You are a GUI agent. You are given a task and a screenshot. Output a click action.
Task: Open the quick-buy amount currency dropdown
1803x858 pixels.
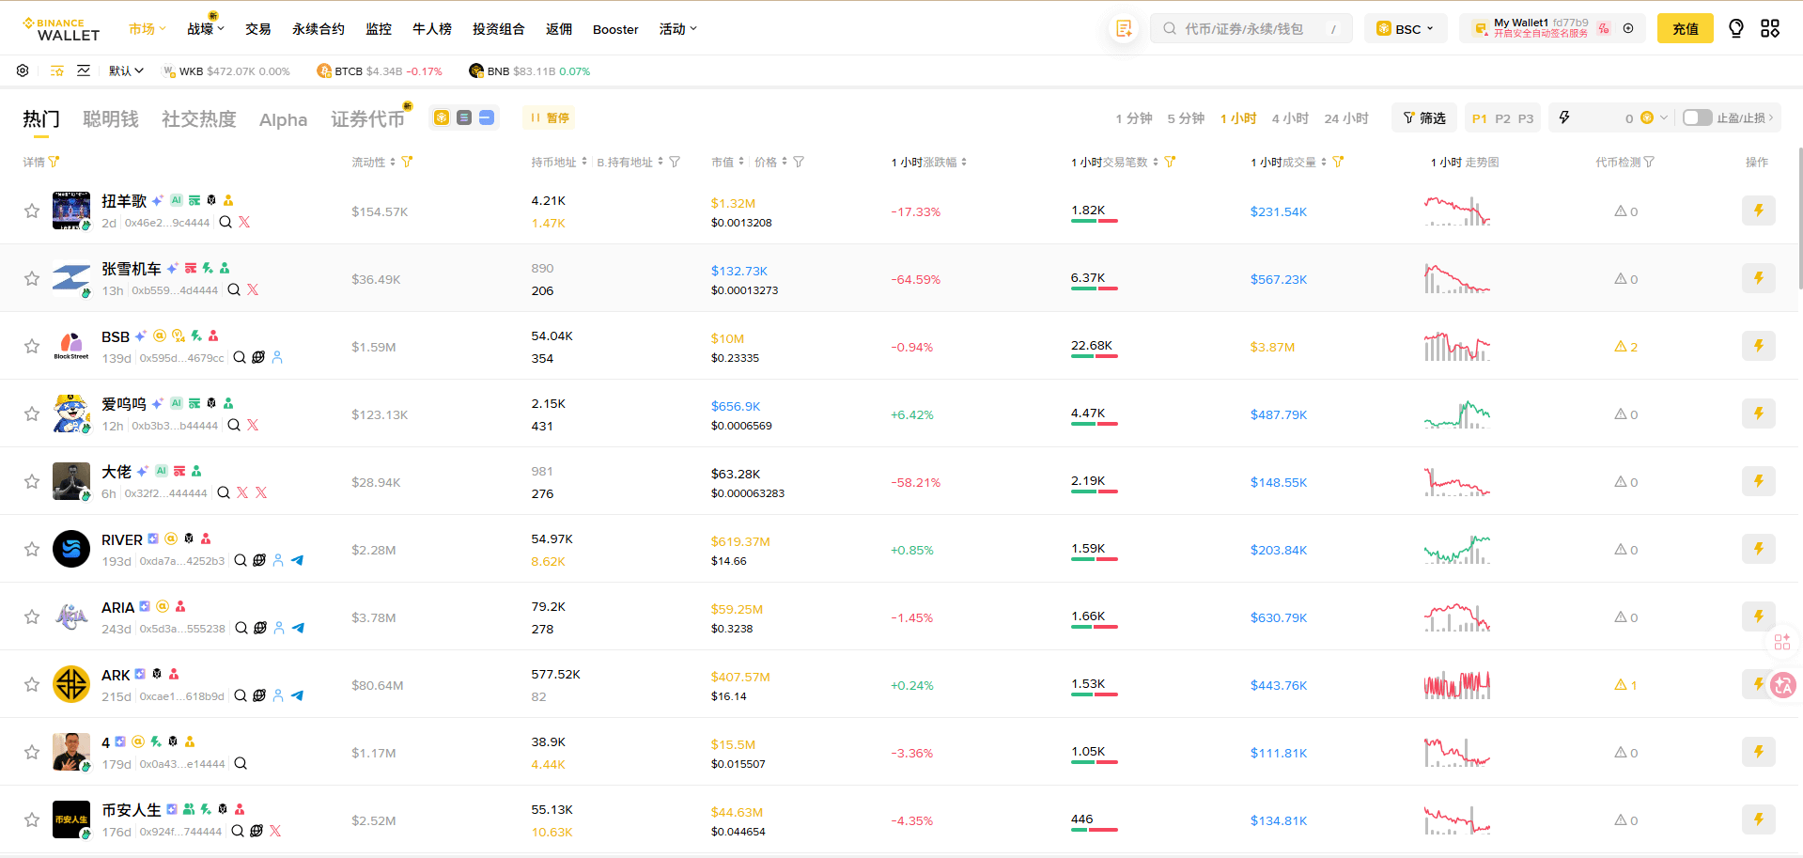[x=1654, y=117]
